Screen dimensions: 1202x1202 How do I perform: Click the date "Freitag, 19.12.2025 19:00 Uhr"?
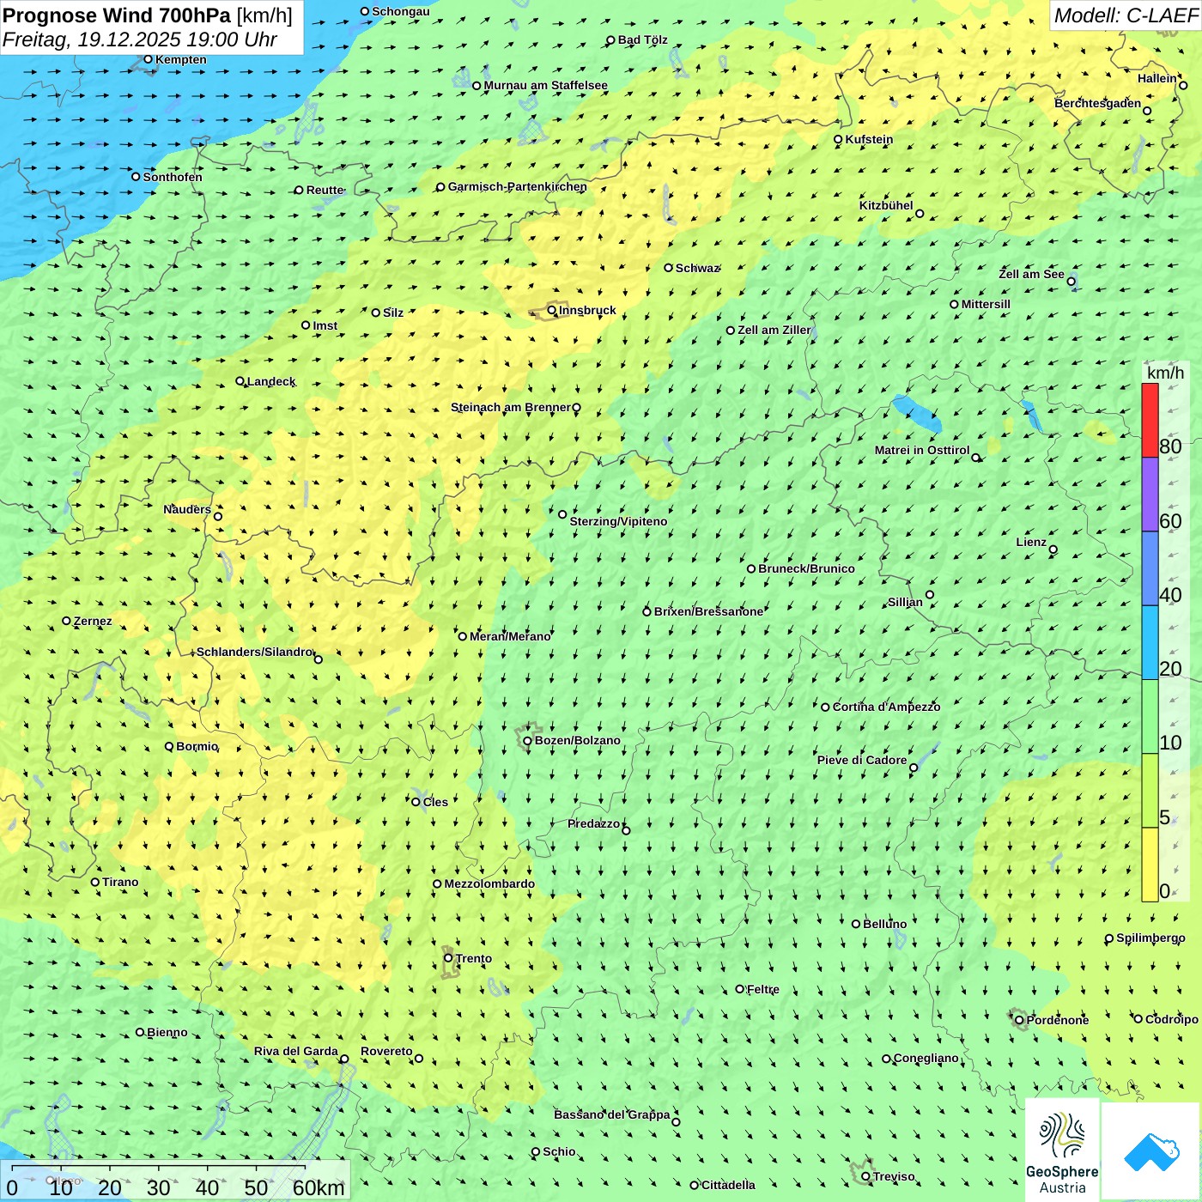coord(140,39)
